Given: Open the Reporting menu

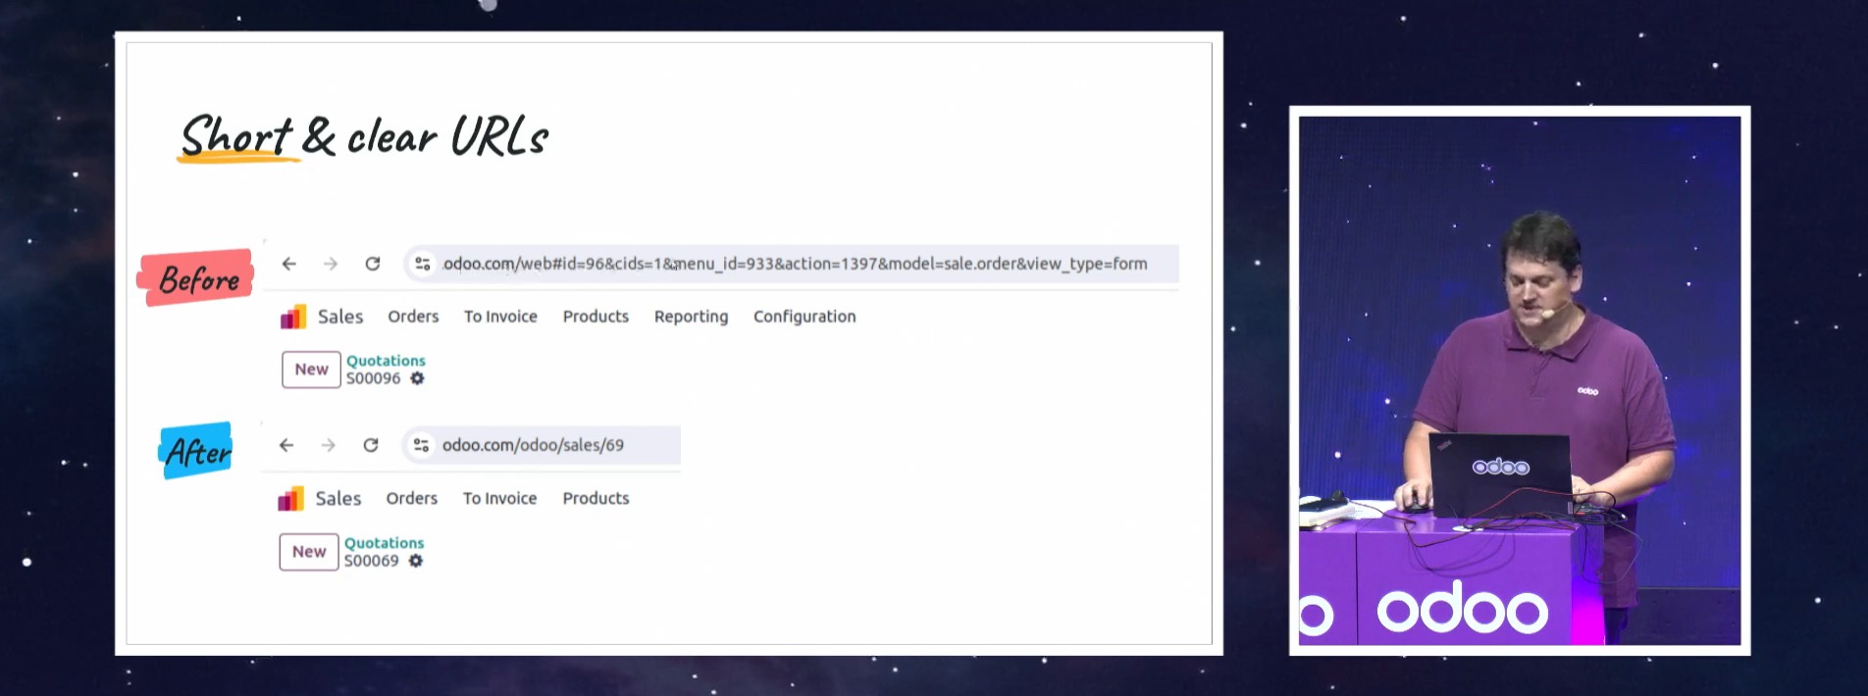Looking at the screenshot, I should coord(691,317).
